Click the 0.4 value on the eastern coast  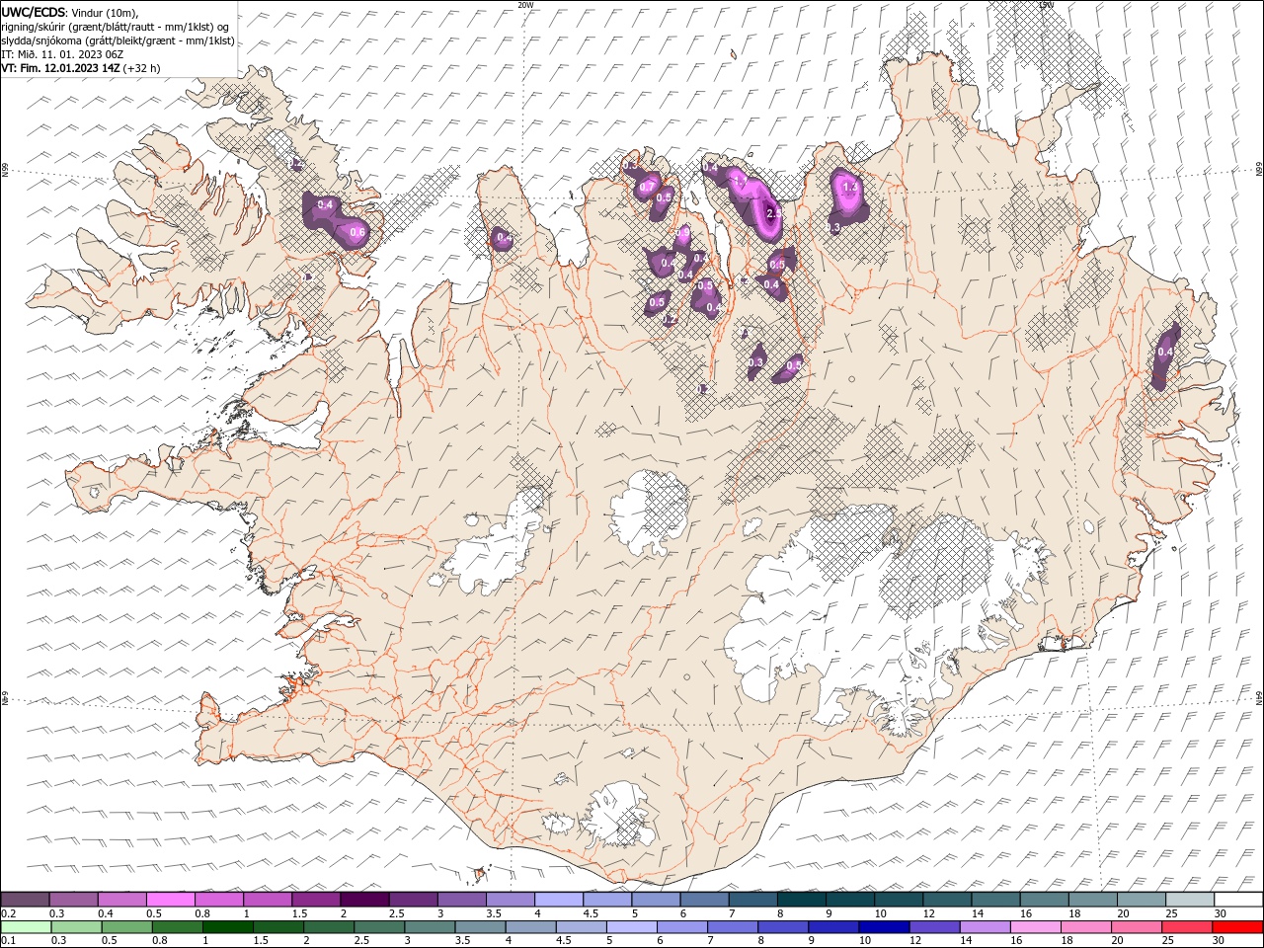point(1165,353)
